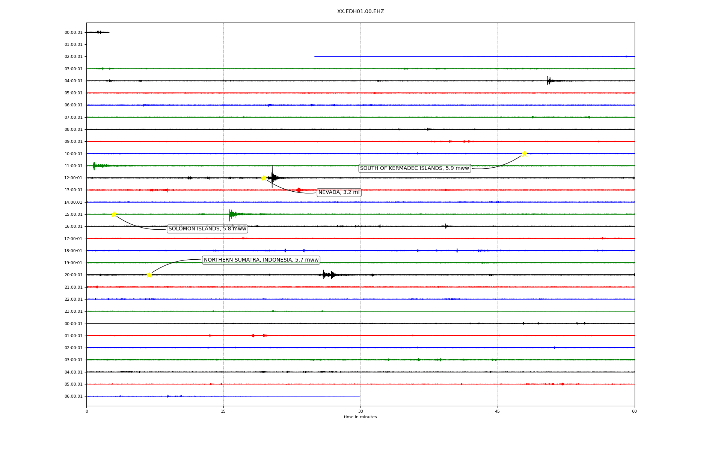Click the 45 tick on x-axis
This screenshot has width=721, height=451.
(x=497, y=411)
